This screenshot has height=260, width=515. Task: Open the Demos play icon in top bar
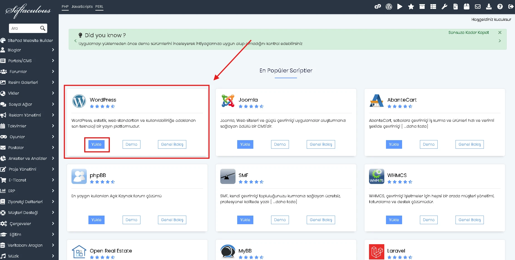point(400,6)
